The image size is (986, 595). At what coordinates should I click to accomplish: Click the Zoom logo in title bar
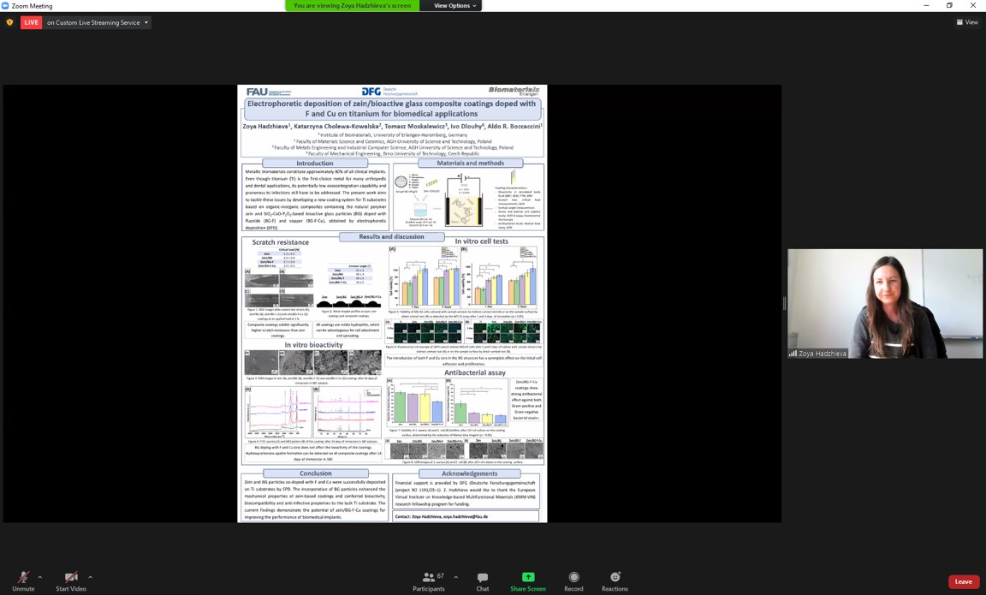6,6
